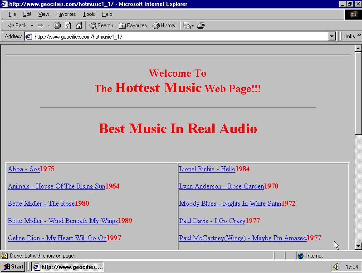Click the 'Done, but with errors on page.' text
This screenshot has width=362, height=273.
(x=42, y=256)
